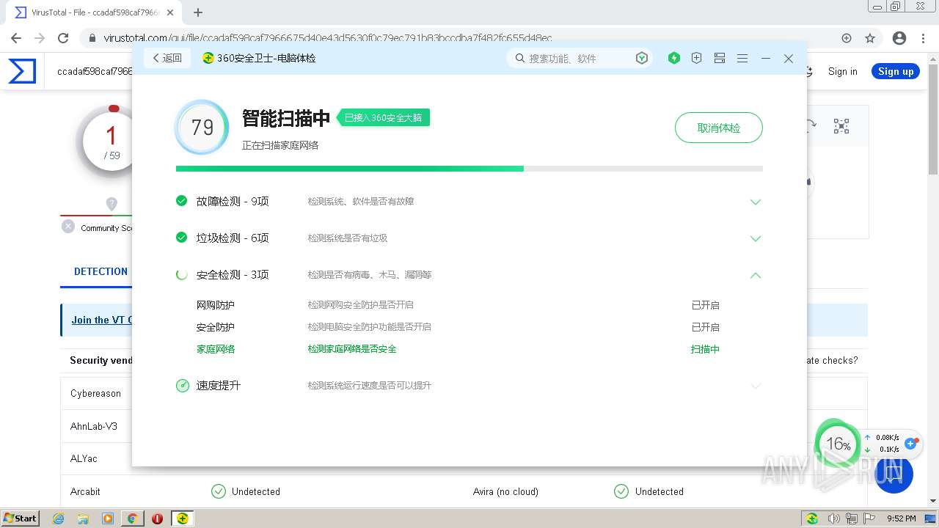Click 已开启 status for 网购防护
Viewport: 939px width, 528px height.
(706, 305)
